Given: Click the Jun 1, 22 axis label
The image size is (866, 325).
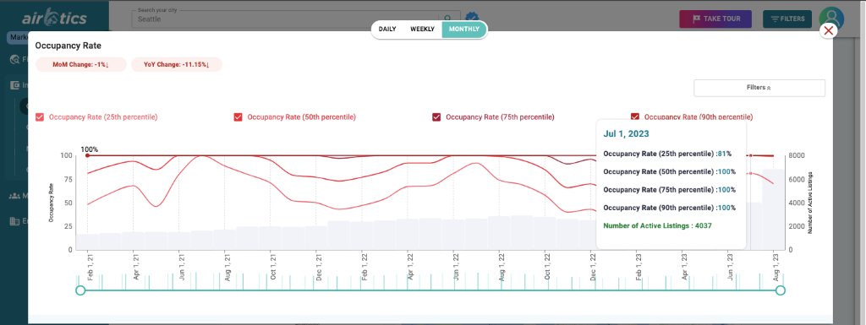Looking at the screenshot, I should coord(456,266).
